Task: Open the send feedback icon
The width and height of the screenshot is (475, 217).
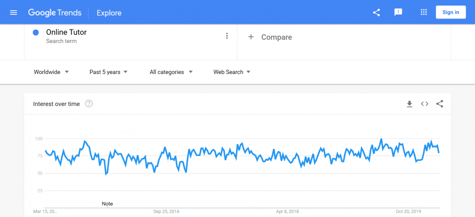Action: tap(398, 12)
